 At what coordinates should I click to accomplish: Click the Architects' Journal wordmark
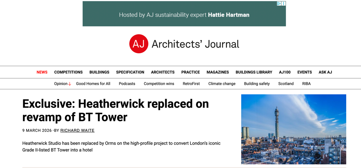196,44
